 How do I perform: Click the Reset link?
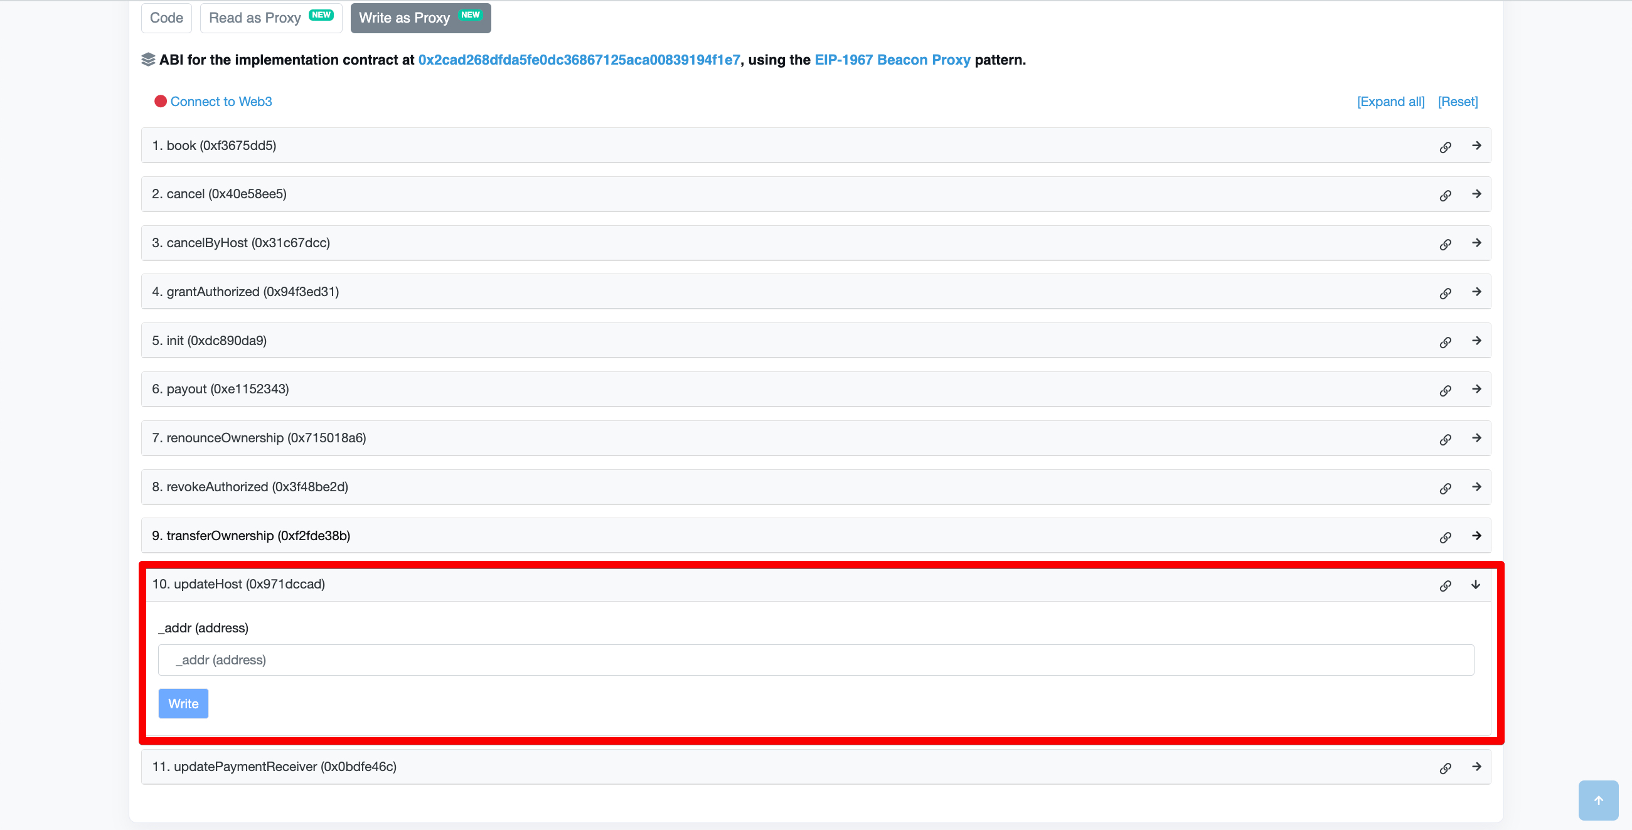[x=1458, y=102]
